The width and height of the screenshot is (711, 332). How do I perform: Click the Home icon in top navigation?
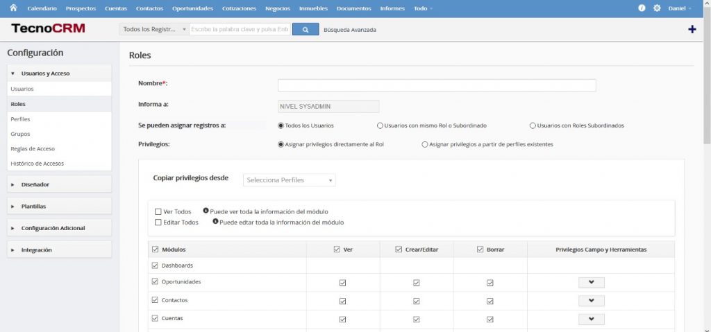tap(12, 8)
